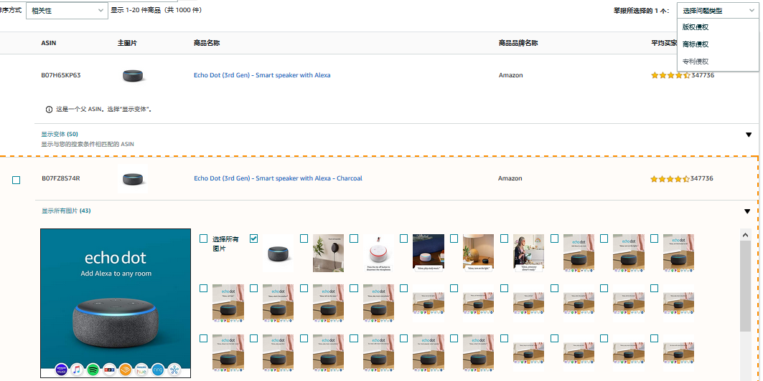Check box for 'turn on the lights' image
The image size is (763, 381).
click(454, 238)
